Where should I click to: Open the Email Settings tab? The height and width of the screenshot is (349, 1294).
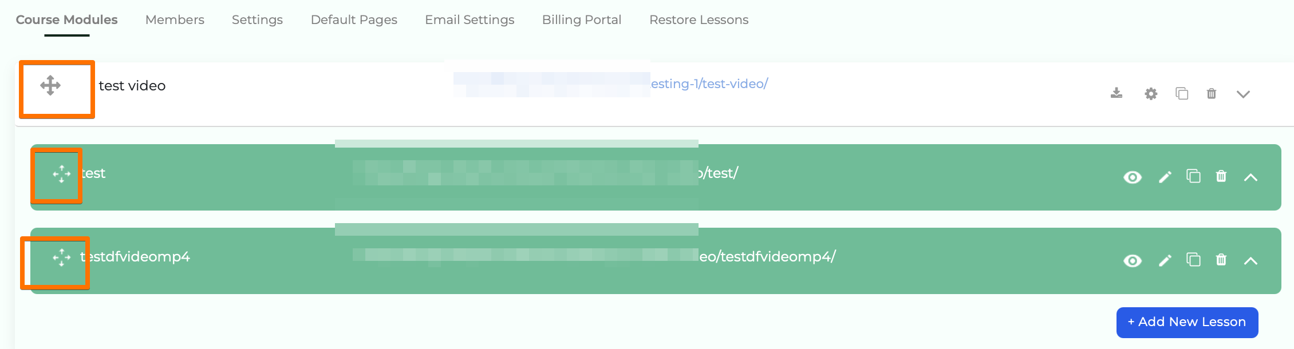pyautogui.click(x=470, y=20)
